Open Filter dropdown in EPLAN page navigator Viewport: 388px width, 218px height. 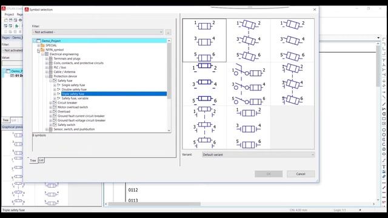pyautogui.click(x=12, y=50)
